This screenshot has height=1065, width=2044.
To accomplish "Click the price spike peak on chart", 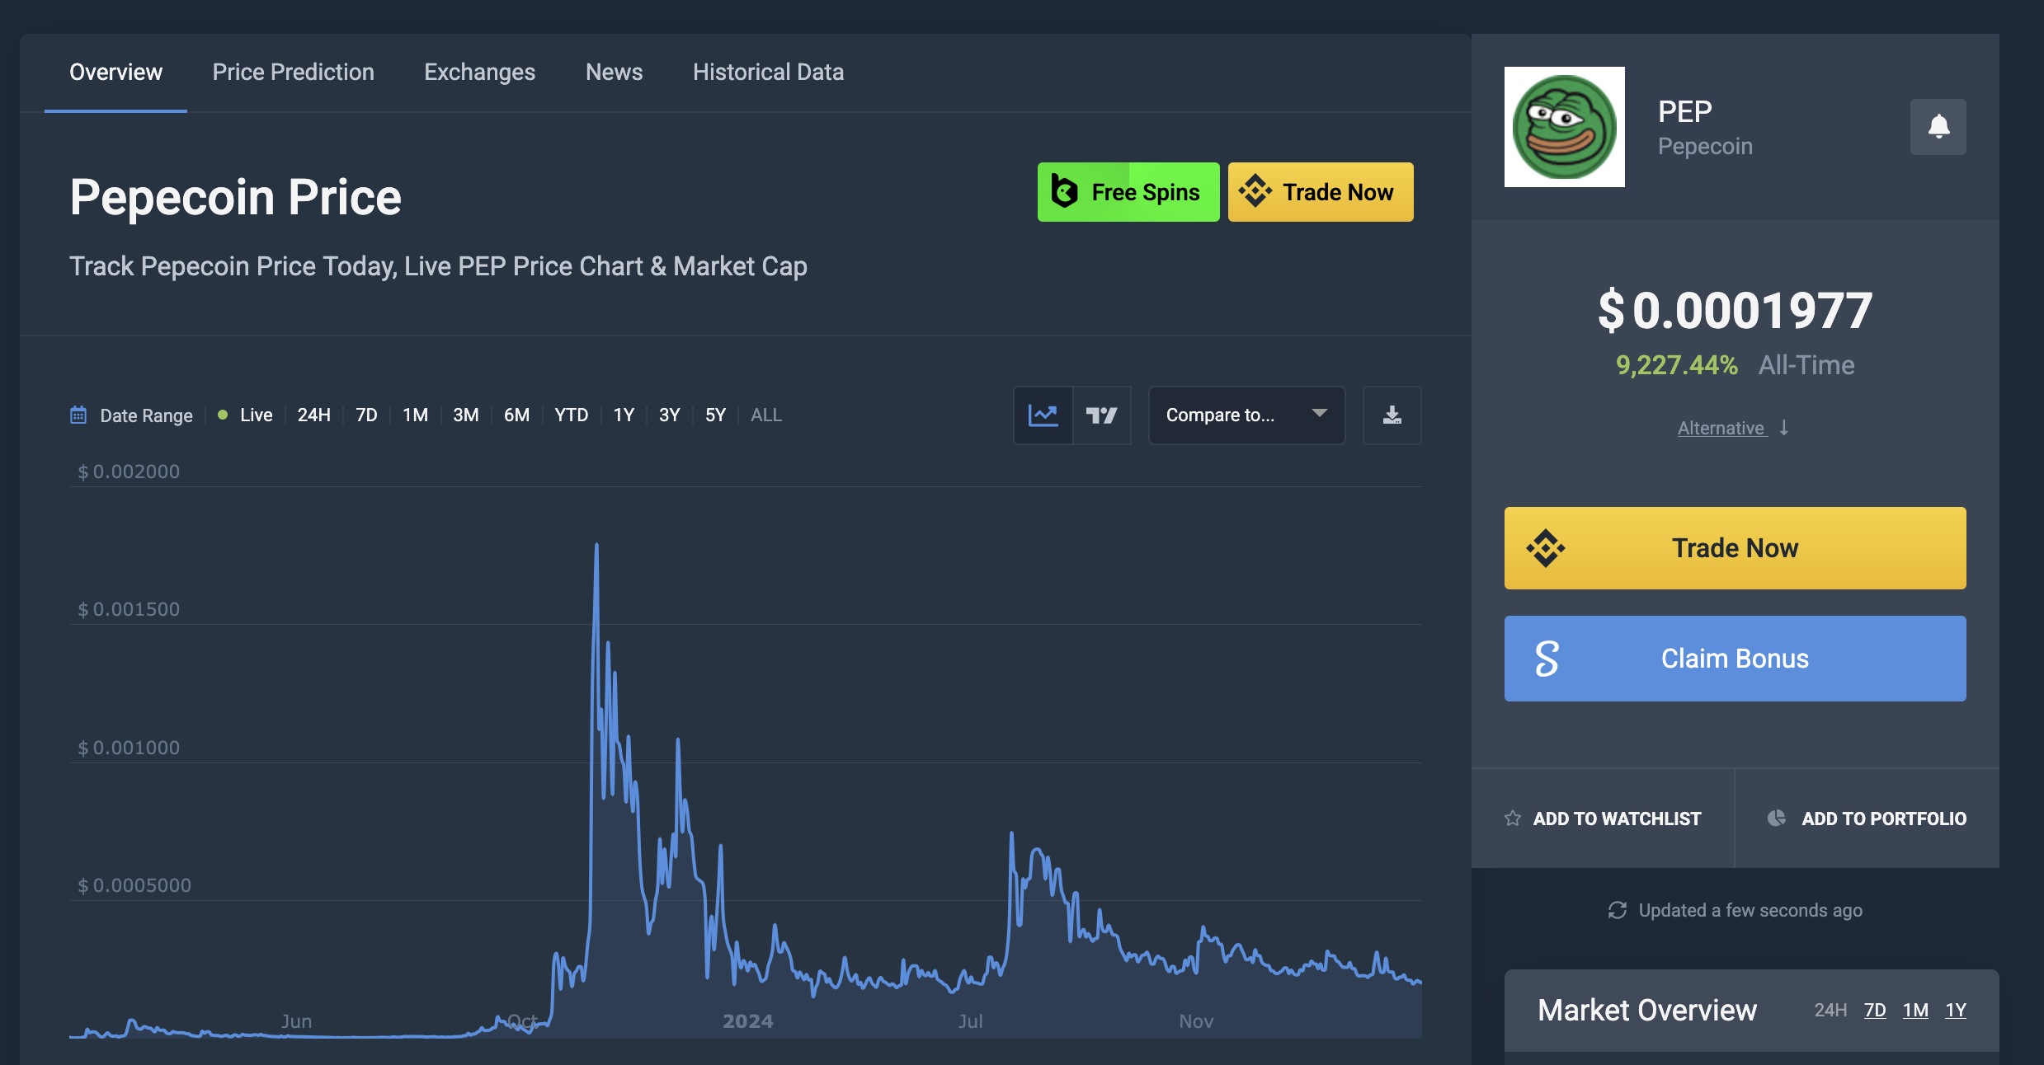I will tap(596, 546).
